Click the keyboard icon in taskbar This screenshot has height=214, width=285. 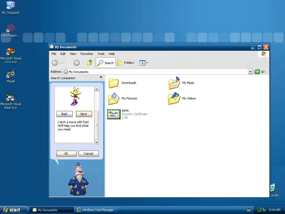pos(249,210)
